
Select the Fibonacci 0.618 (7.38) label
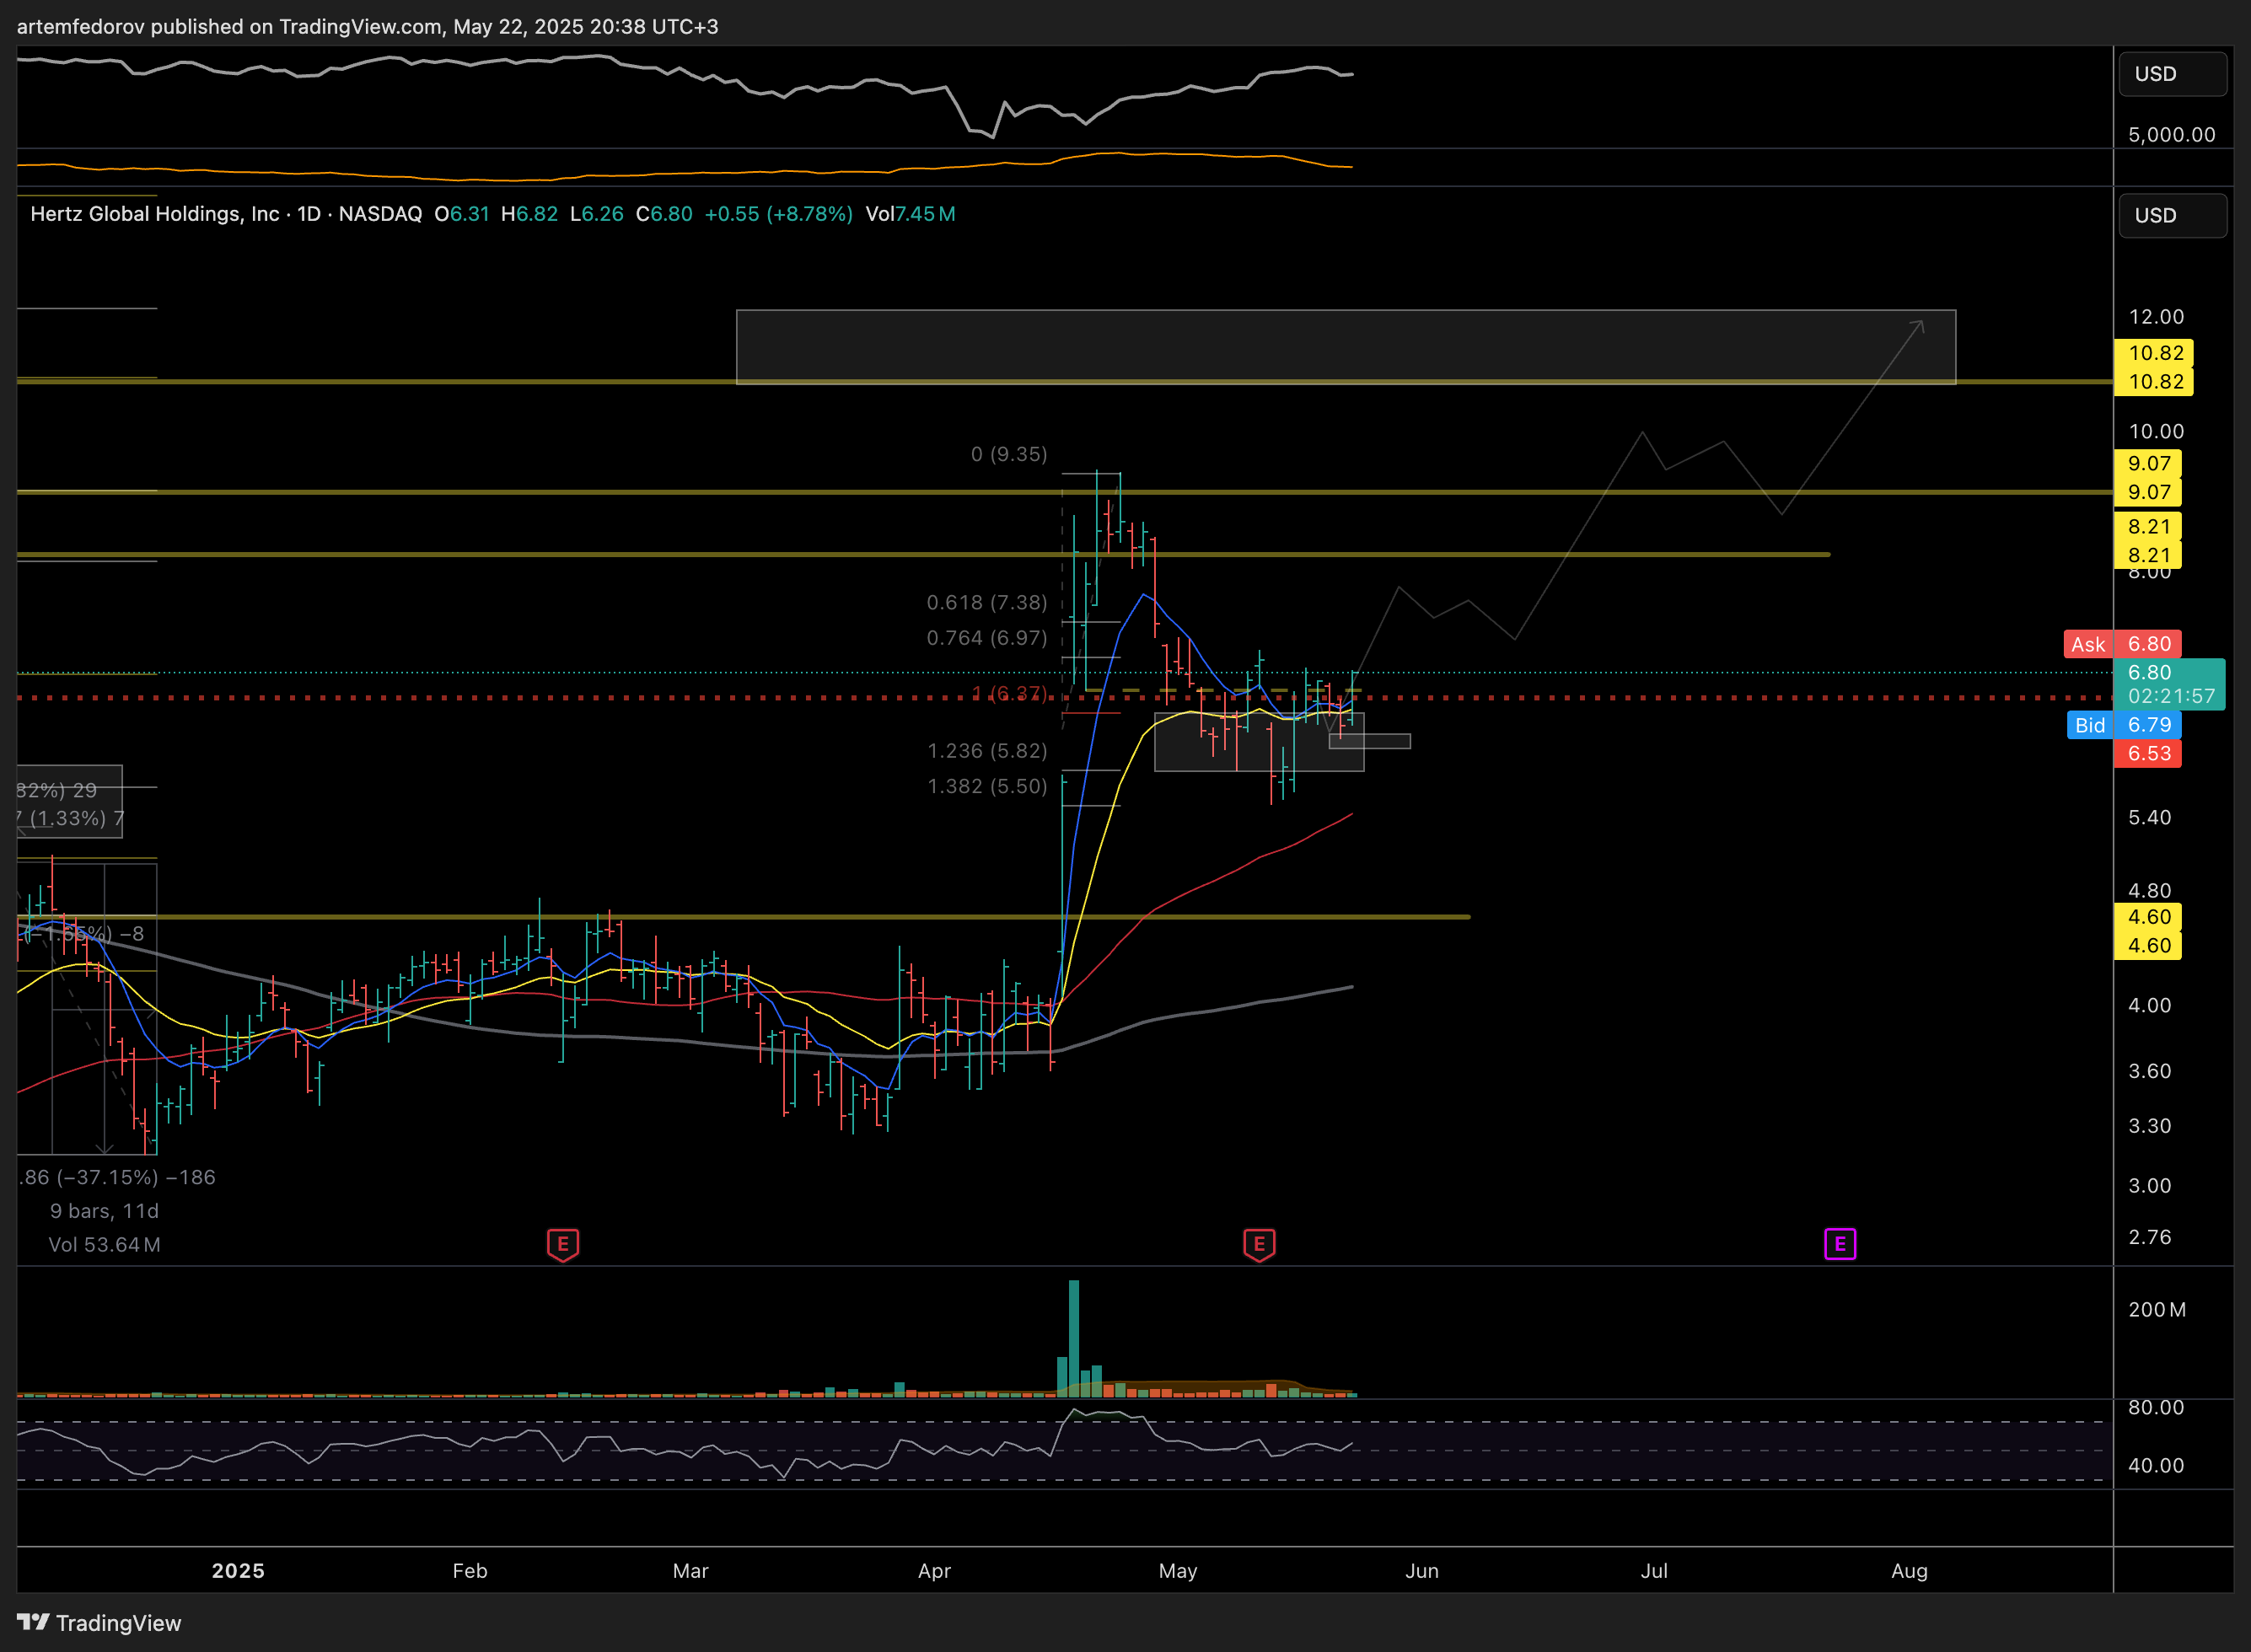pos(987,602)
